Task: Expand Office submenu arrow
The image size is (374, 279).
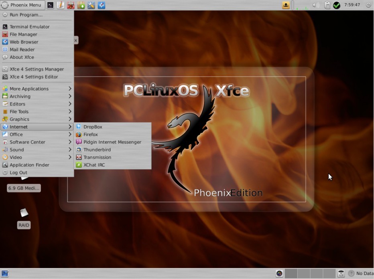Action: (70, 134)
